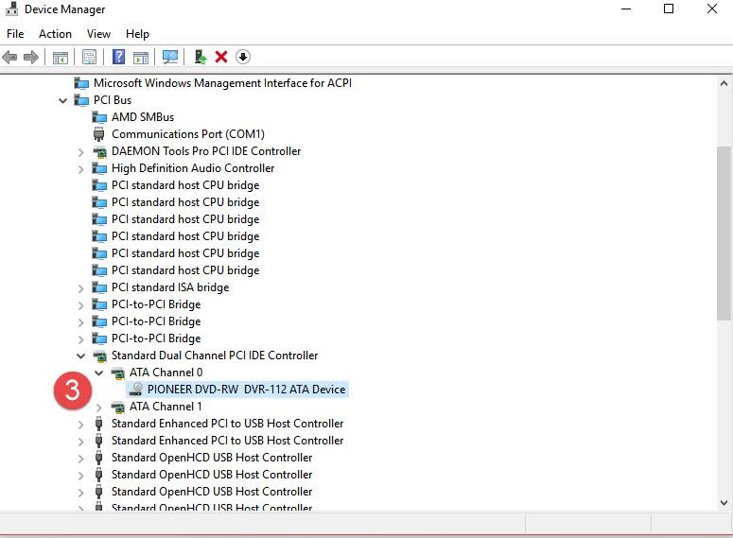Screen dimensions: 733x538
Task: Open the File menu
Action: click(15, 34)
